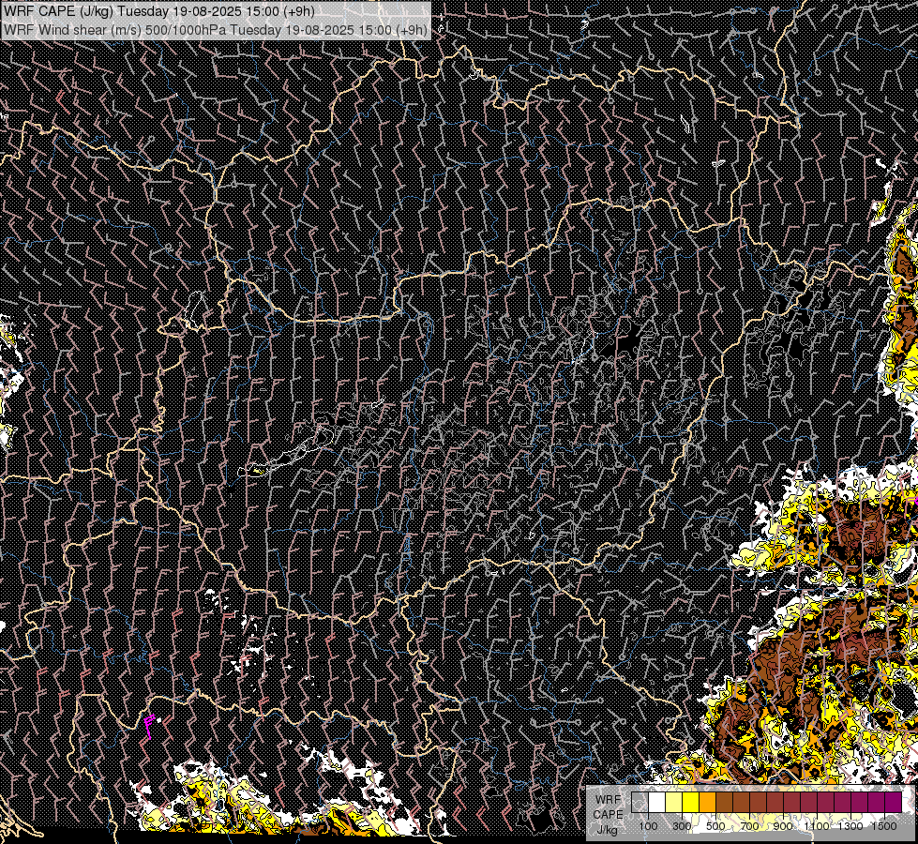Click the WRF Wind shear title line
This screenshot has width=918, height=844.
216,29
